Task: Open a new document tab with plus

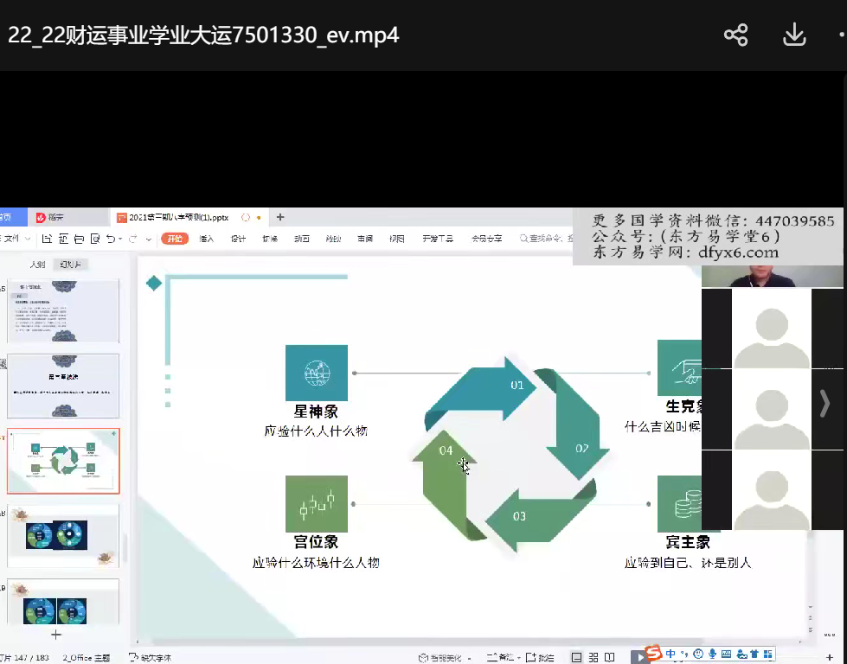Action: click(279, 217)
